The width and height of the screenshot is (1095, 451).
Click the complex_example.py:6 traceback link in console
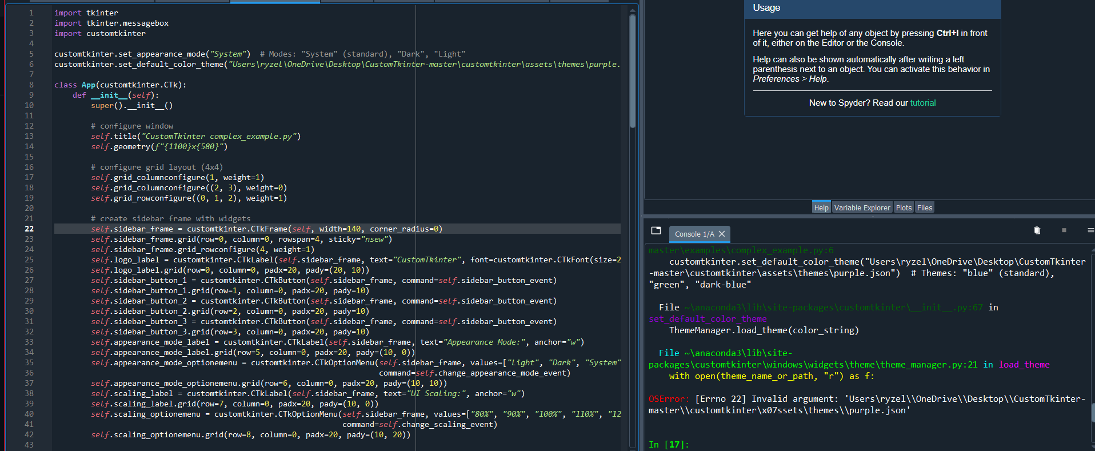point(741,250)
